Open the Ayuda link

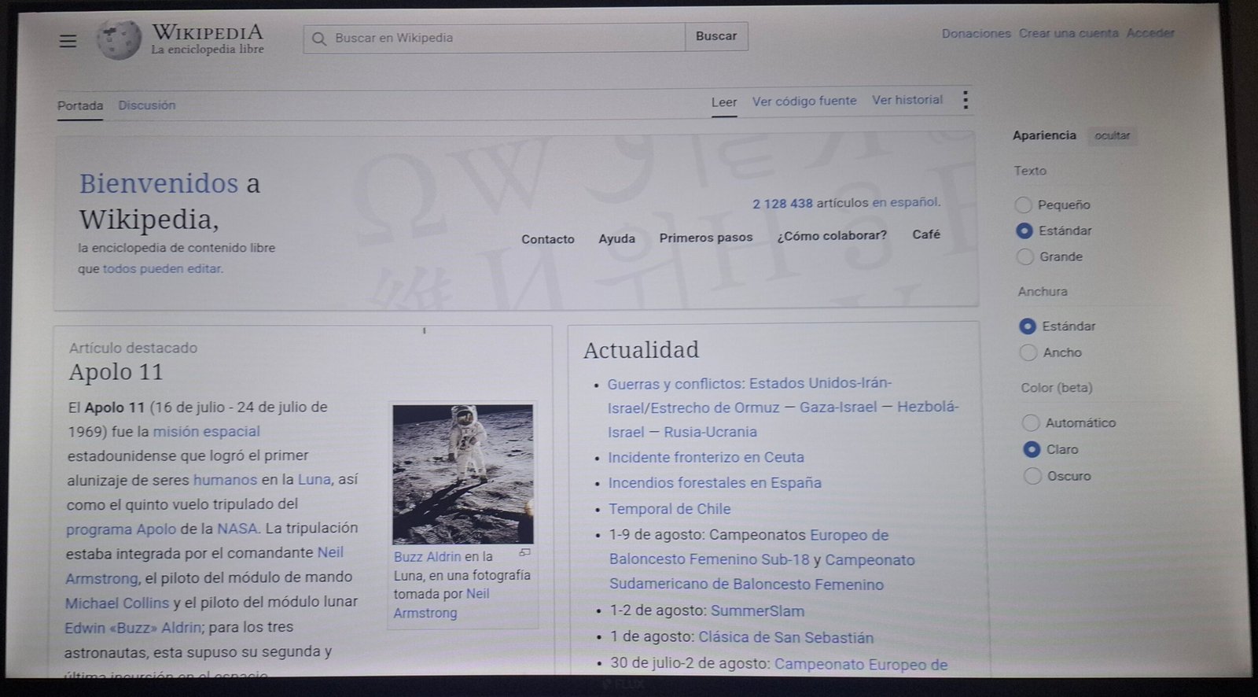pos(617,238)
